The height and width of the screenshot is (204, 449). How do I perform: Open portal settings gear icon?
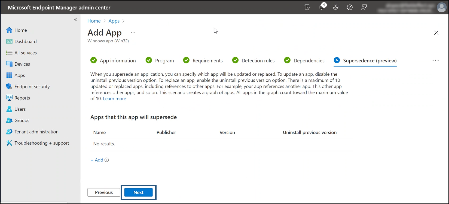pyautogui.click(x=335, y=7)
